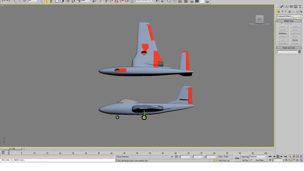
Task: Open the default tangent type flyout
Action: point(251,160)
